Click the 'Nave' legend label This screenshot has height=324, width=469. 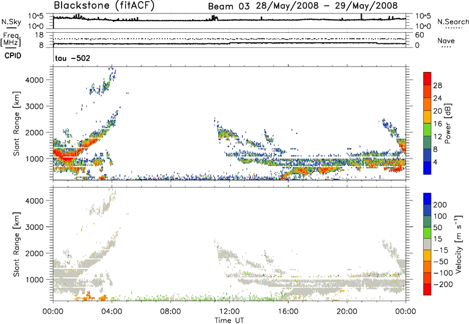pyautogui.click(x=446, y=40)
